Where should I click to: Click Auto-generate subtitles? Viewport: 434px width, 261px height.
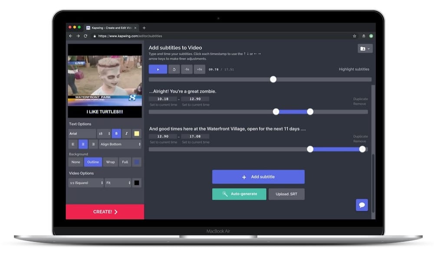239,194
